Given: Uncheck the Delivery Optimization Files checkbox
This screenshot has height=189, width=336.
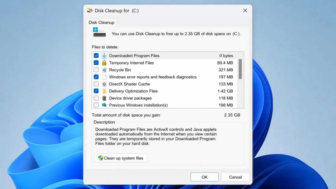Looking at the screenshot, I should [96, 91].
